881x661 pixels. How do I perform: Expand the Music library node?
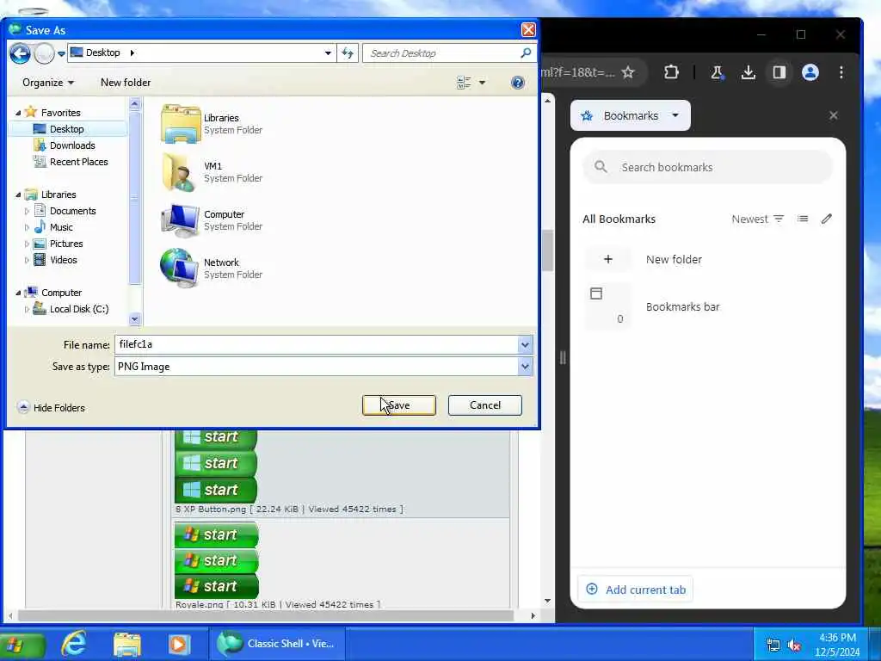(x=27, y=227)
